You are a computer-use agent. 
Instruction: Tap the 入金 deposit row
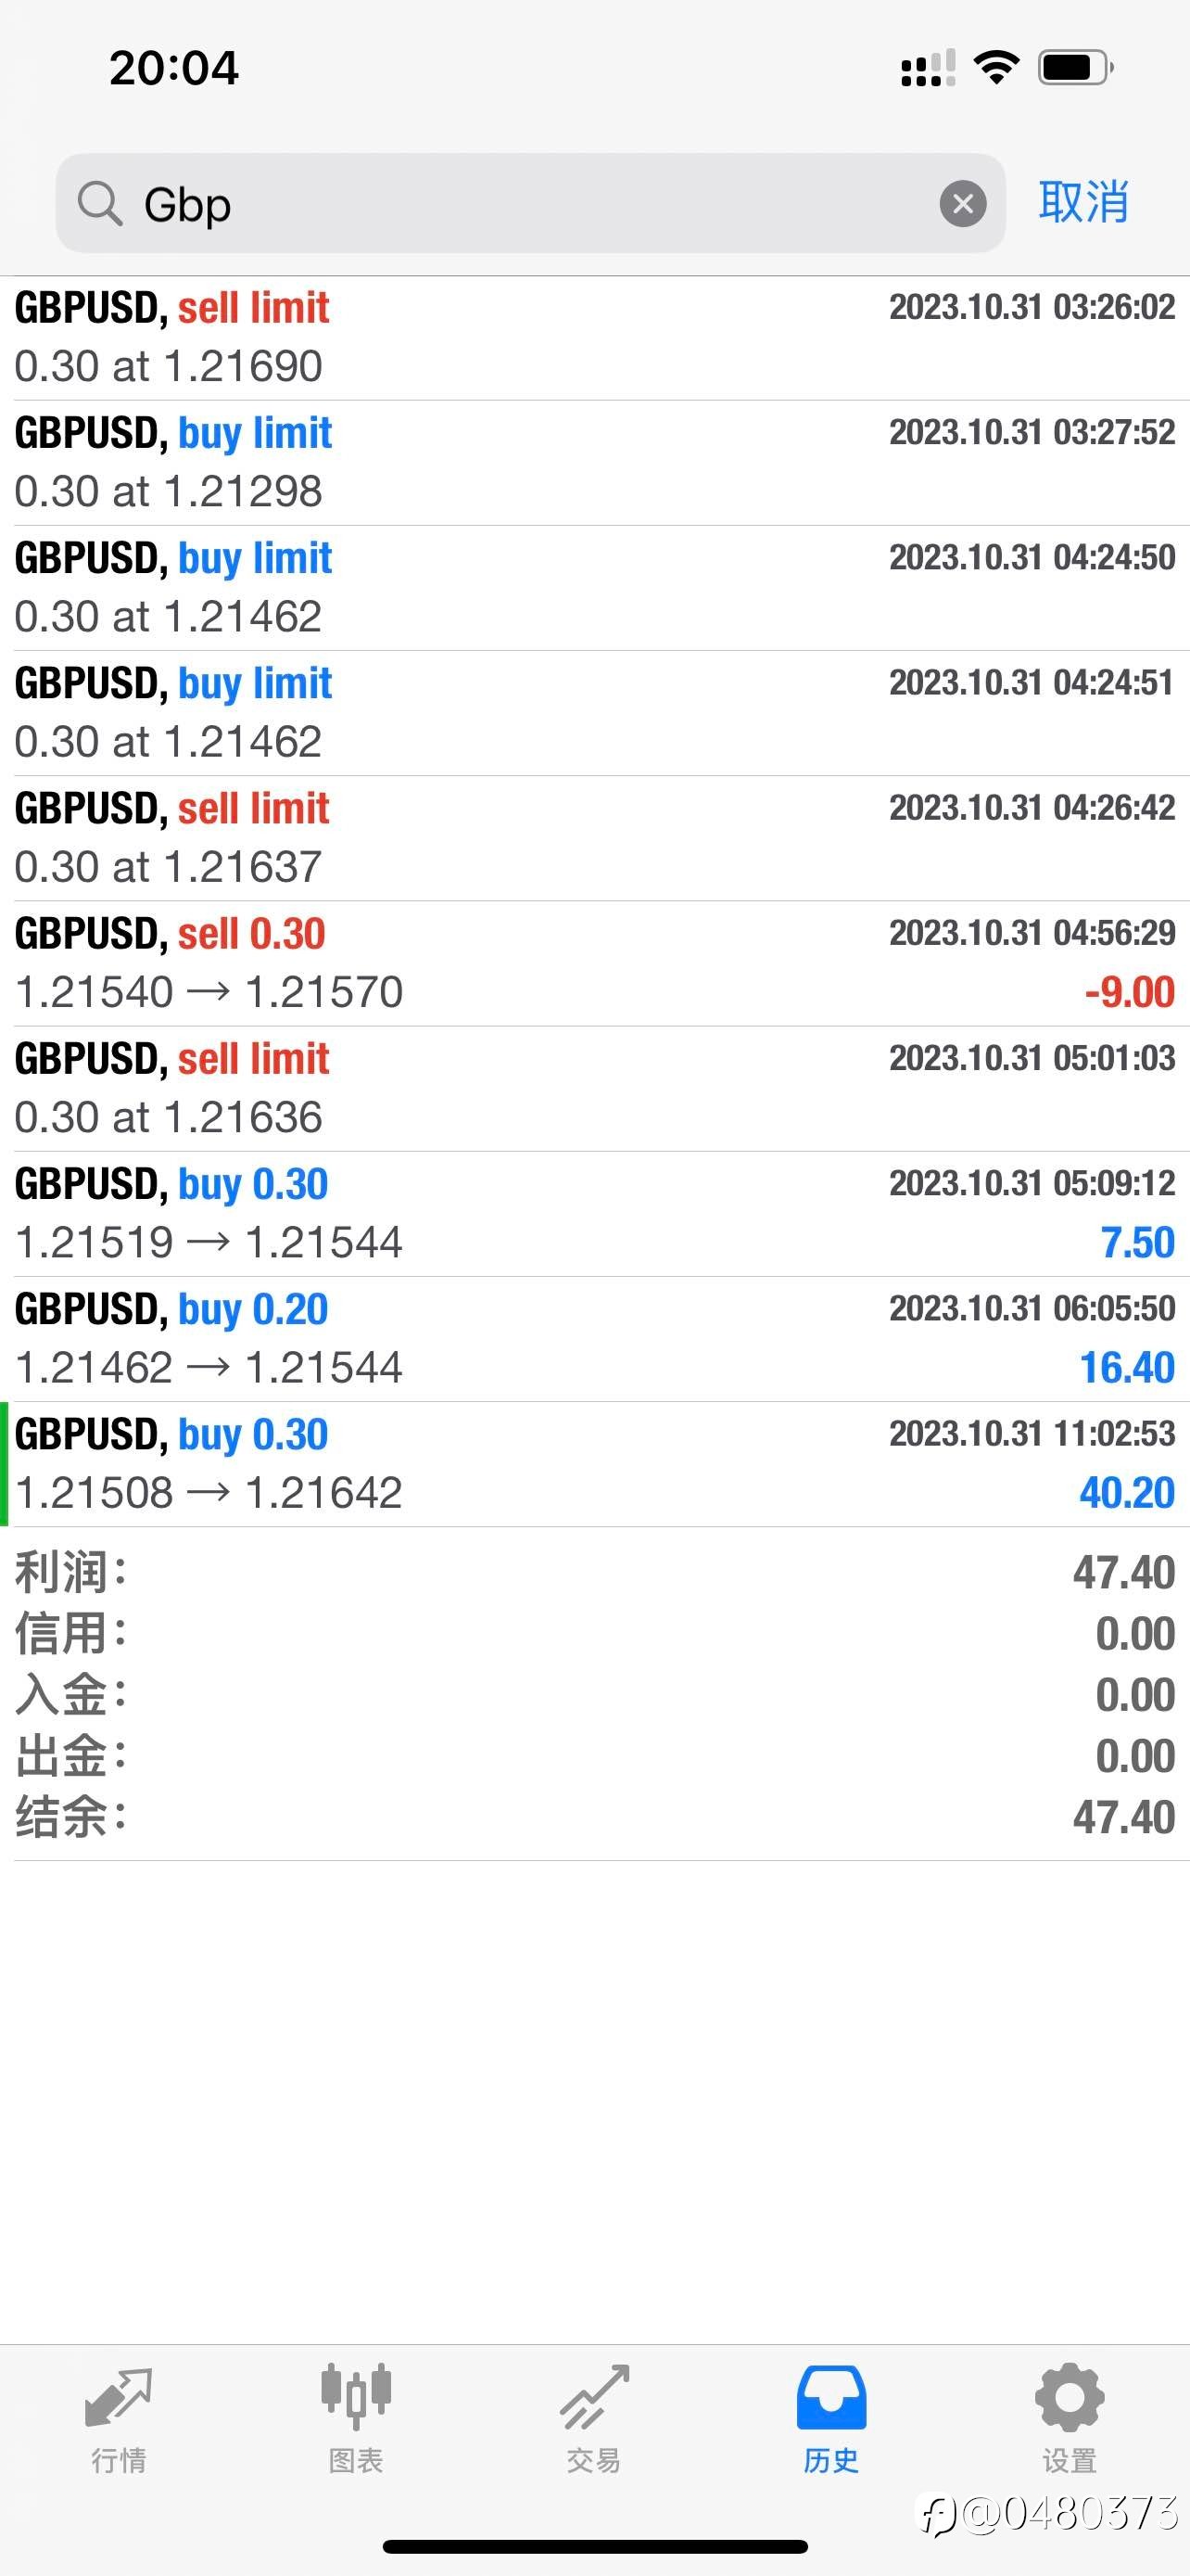coord(594,1695)
